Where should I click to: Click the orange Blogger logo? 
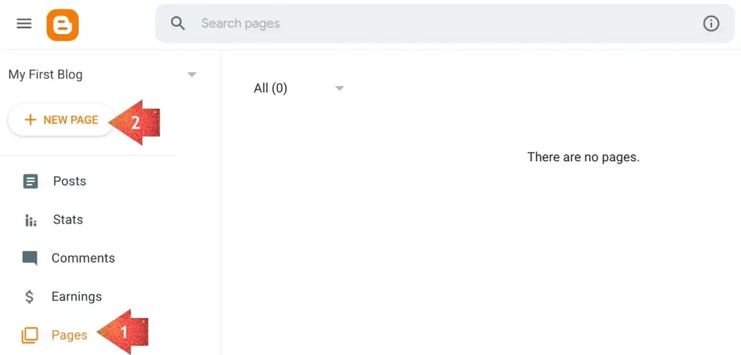click(x=62, y=25)
